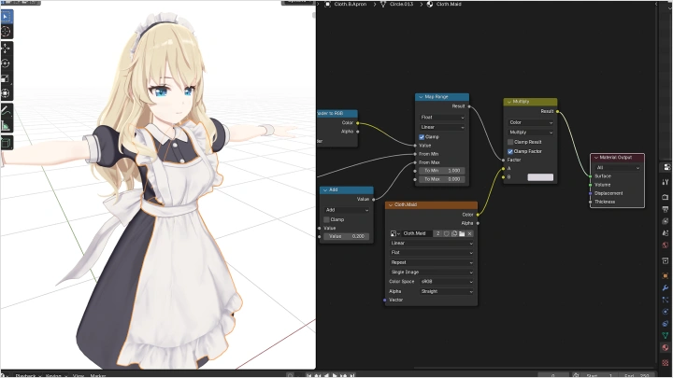Open the Linear interpolation dropdown in Cloth.Maid node
Screen dimensions: 673x378
[x=431, y=243]
